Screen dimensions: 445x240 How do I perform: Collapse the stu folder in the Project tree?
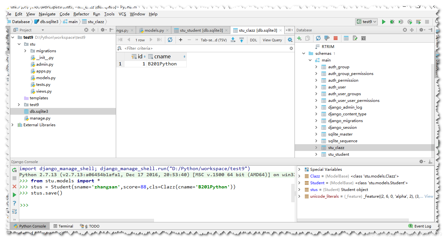coord(19,44)
